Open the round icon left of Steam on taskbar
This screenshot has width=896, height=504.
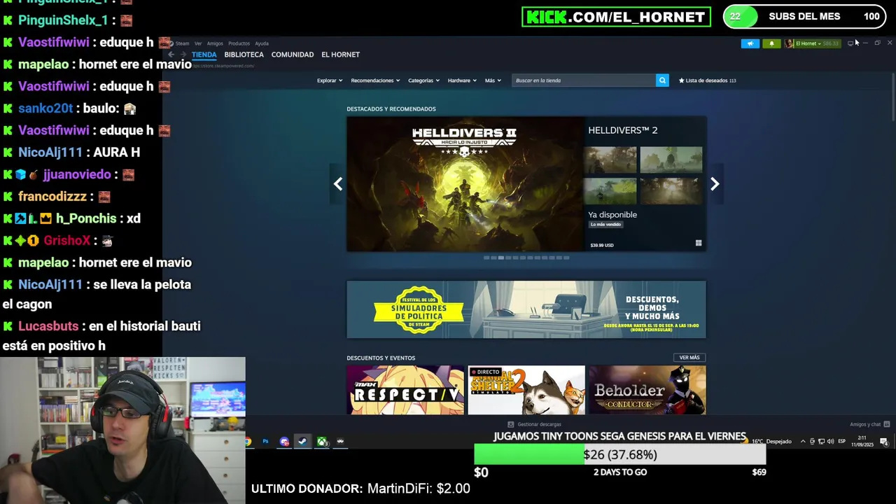(284, 442)
